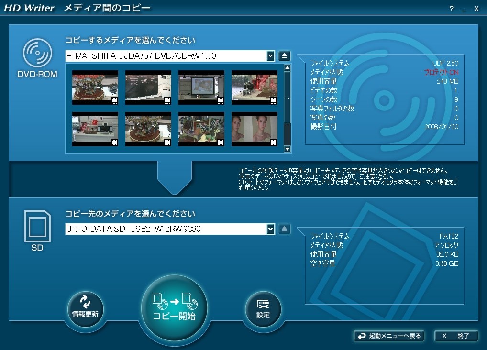Click the 3.68 GB free space value

coord(447,263)
